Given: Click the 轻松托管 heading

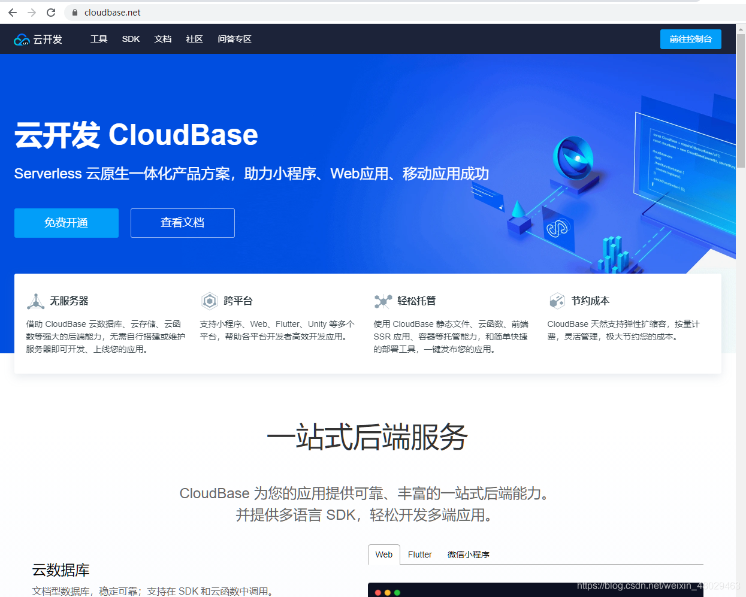Looking at the screenshot, I should click(416, 301).
